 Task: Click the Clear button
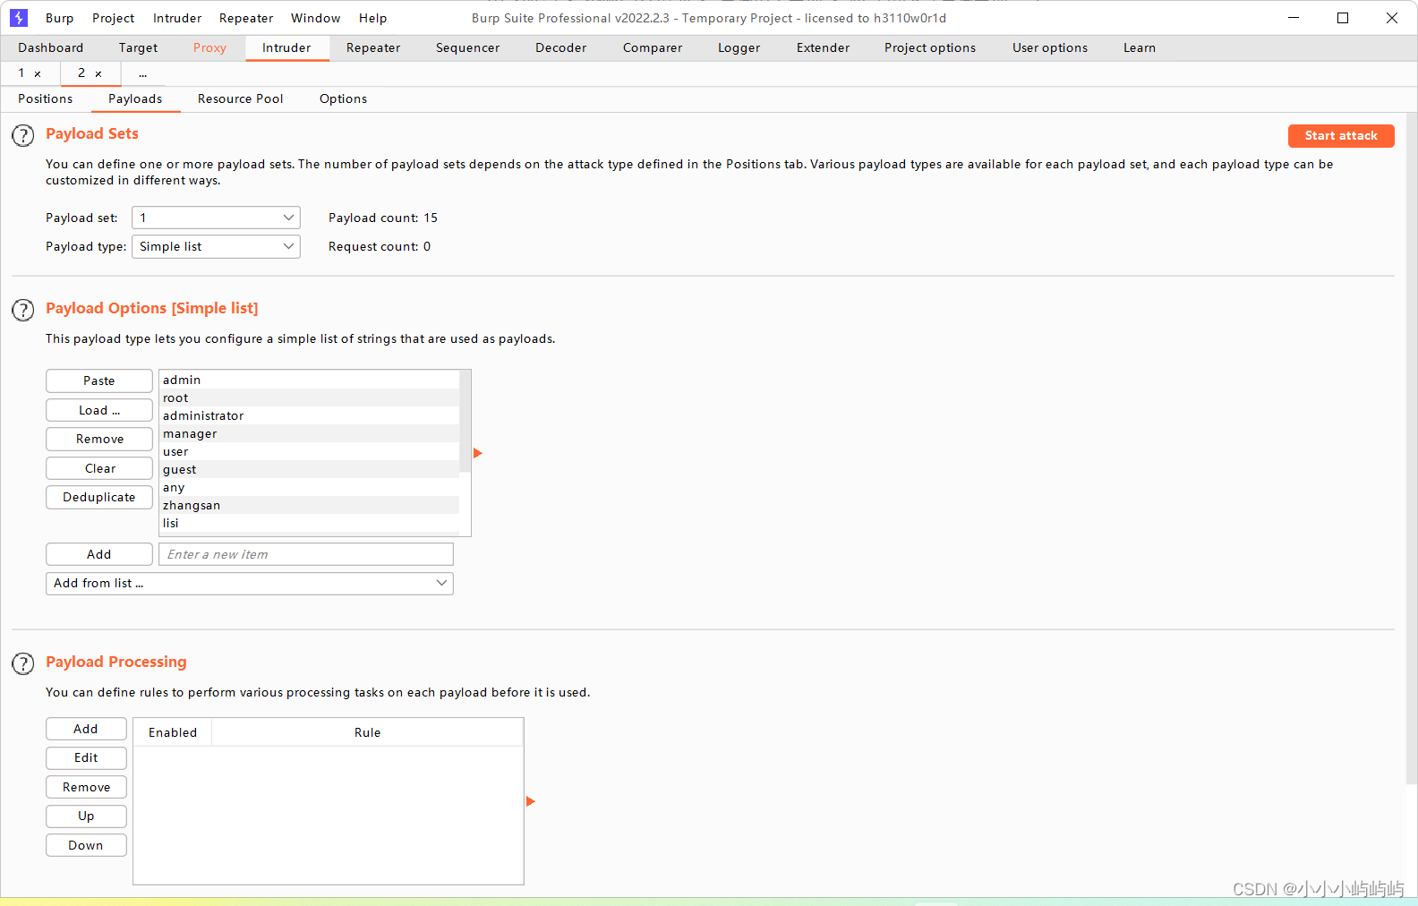pyautogui.click(x=99, y=468)
